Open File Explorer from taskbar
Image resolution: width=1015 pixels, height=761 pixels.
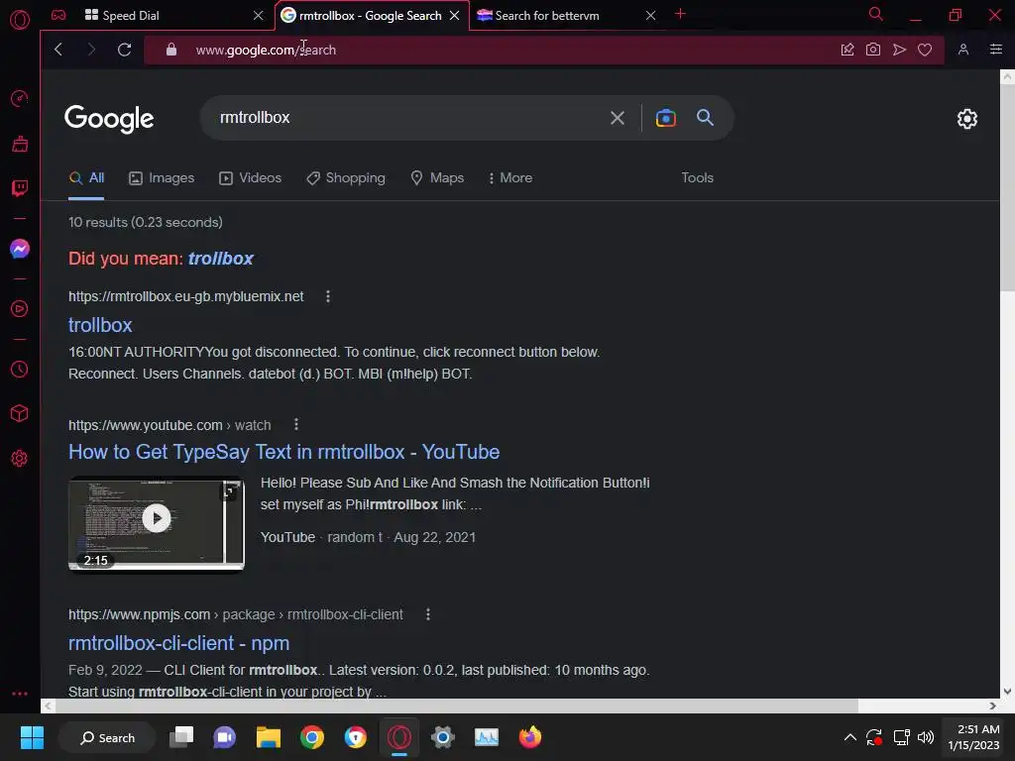(x=268, y=737)
